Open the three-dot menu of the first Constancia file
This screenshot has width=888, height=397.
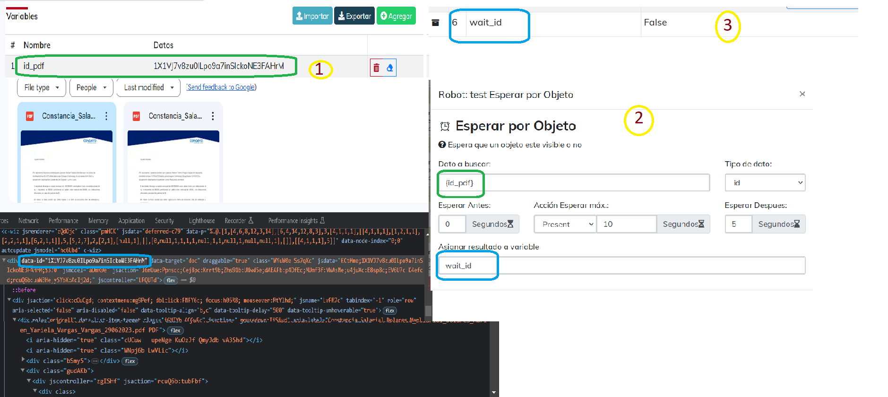click(106, 116)
